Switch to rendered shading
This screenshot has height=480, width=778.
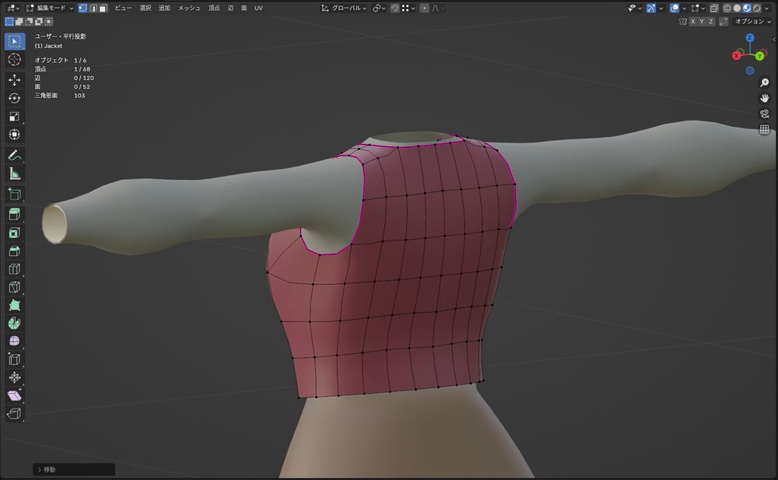pyautogui.click(x=757, y=8)
